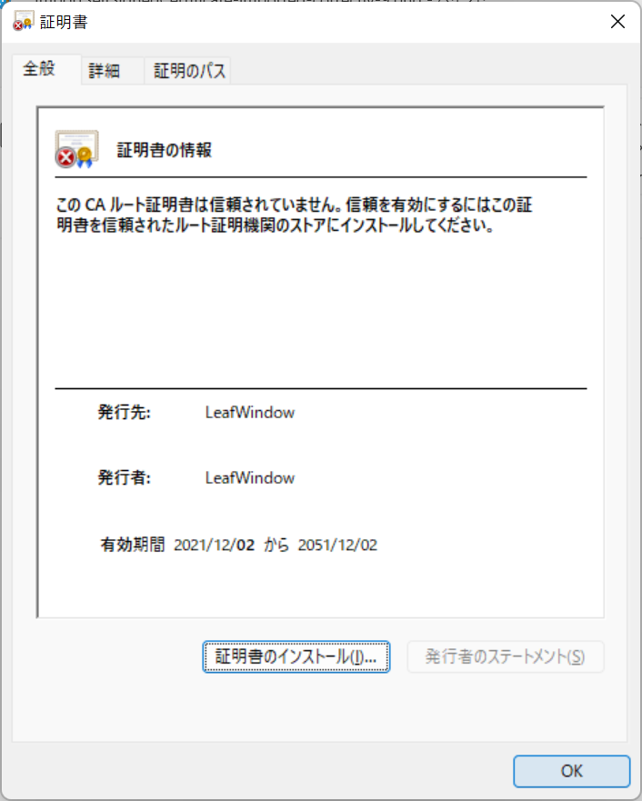The image size is (642, 801).
Task: Select the LeafWindow value next to 発行者
Action: point(250,477)
